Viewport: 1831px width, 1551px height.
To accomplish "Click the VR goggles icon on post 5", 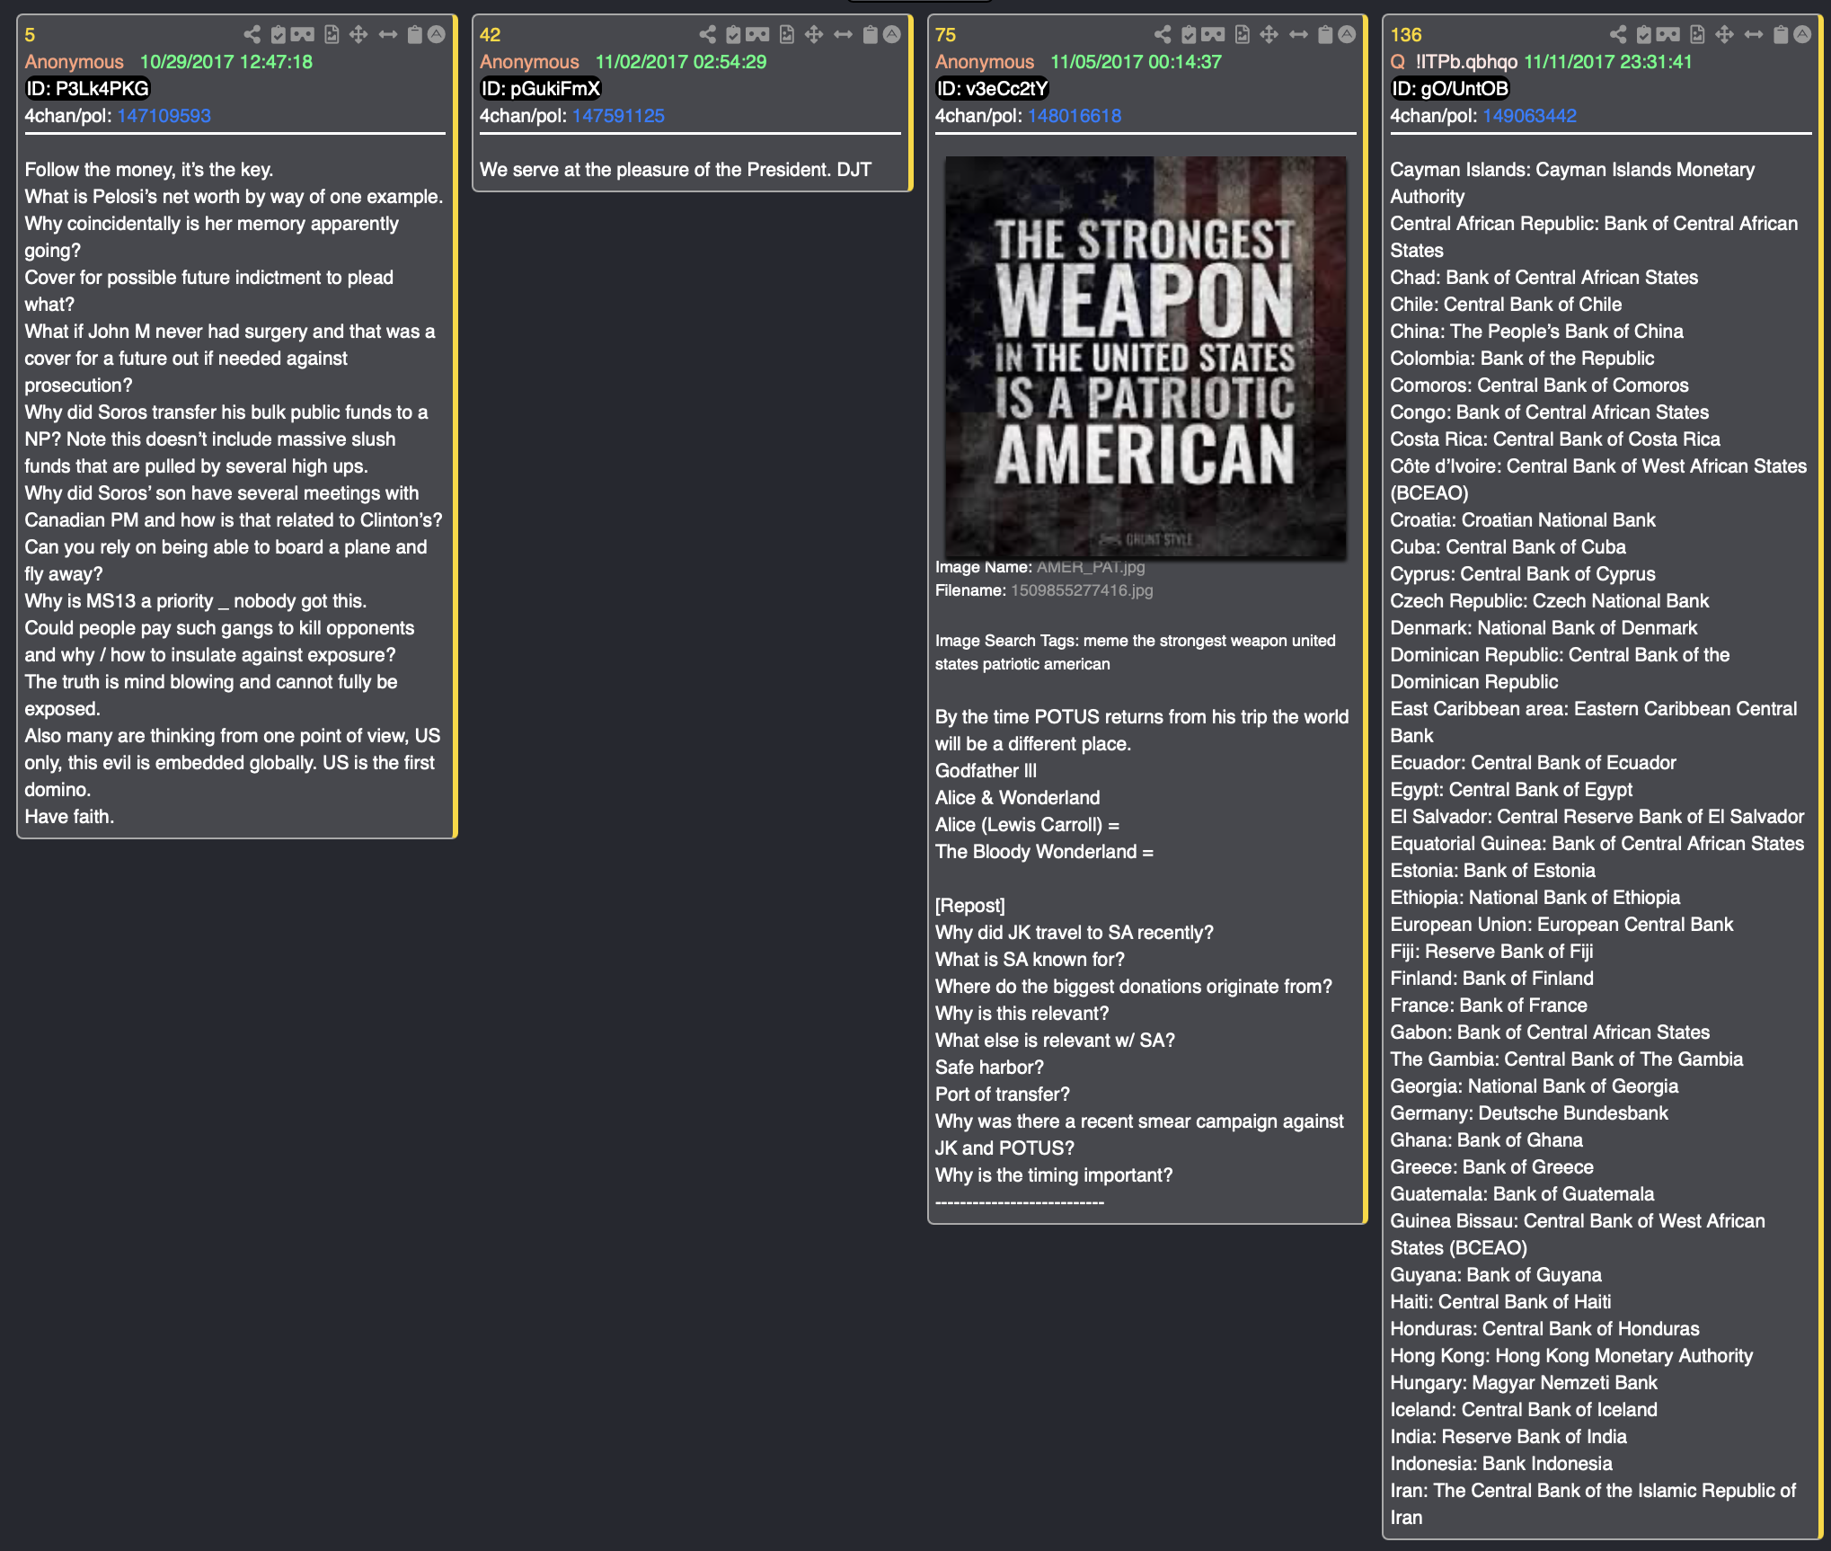I will coord(302,35).
